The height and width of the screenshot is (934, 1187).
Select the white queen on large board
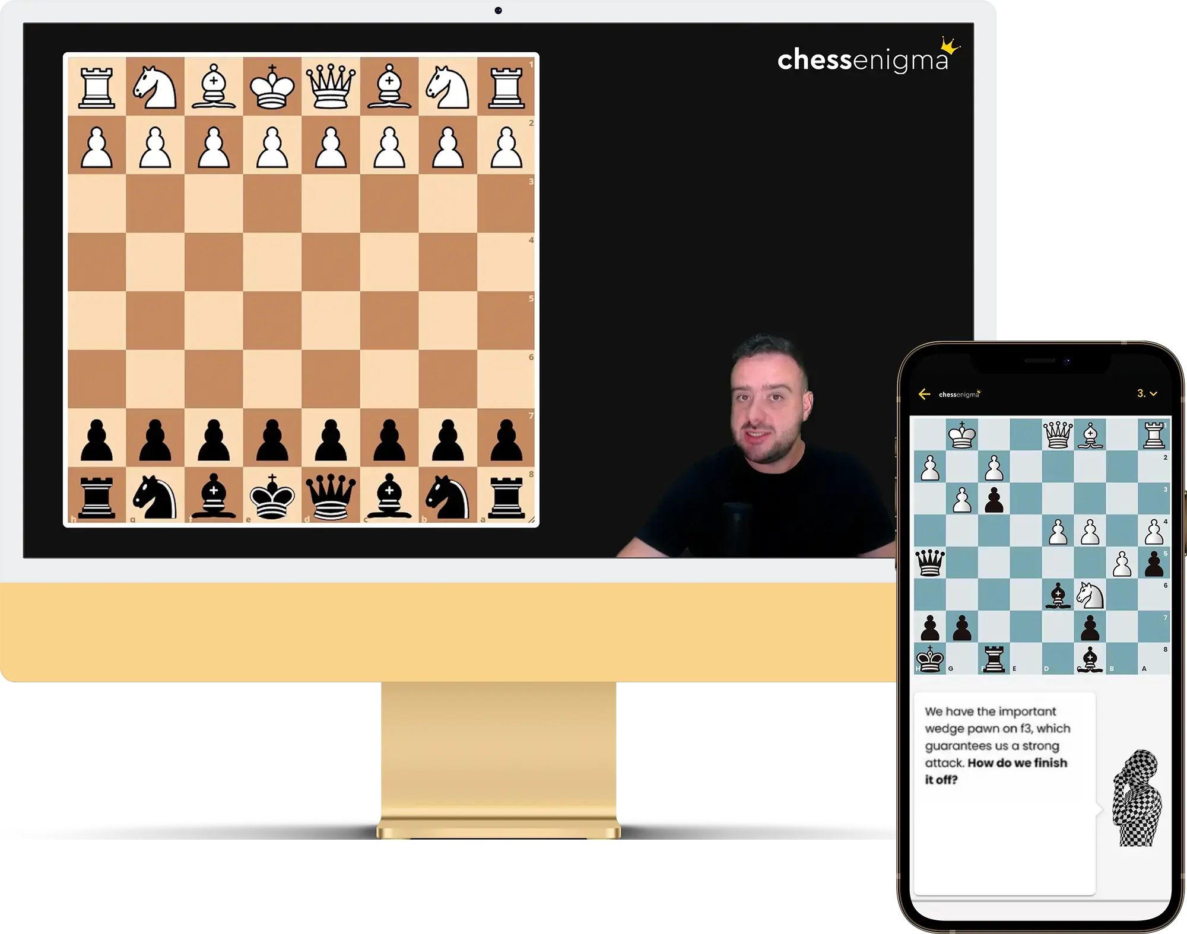click(x=331, y=87)
